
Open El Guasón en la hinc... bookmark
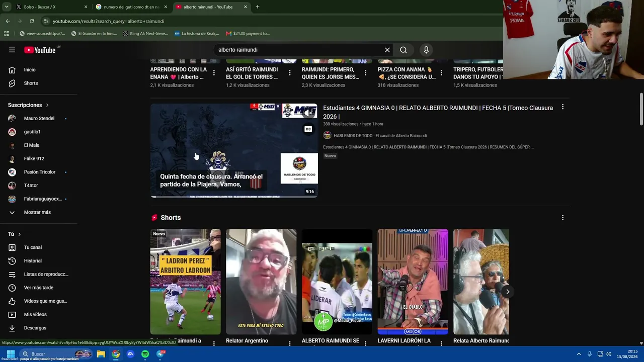[x=94, y=34]
